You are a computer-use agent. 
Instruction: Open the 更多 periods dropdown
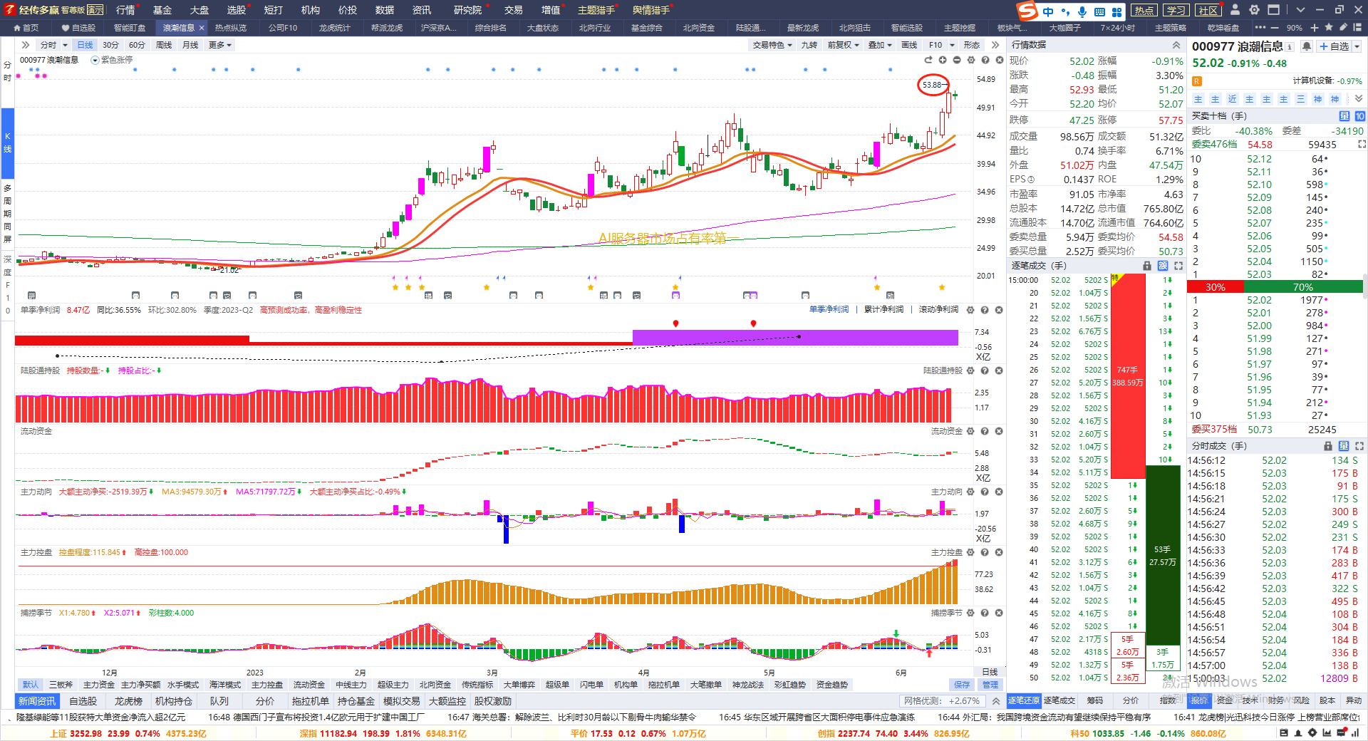coord(219,45)
